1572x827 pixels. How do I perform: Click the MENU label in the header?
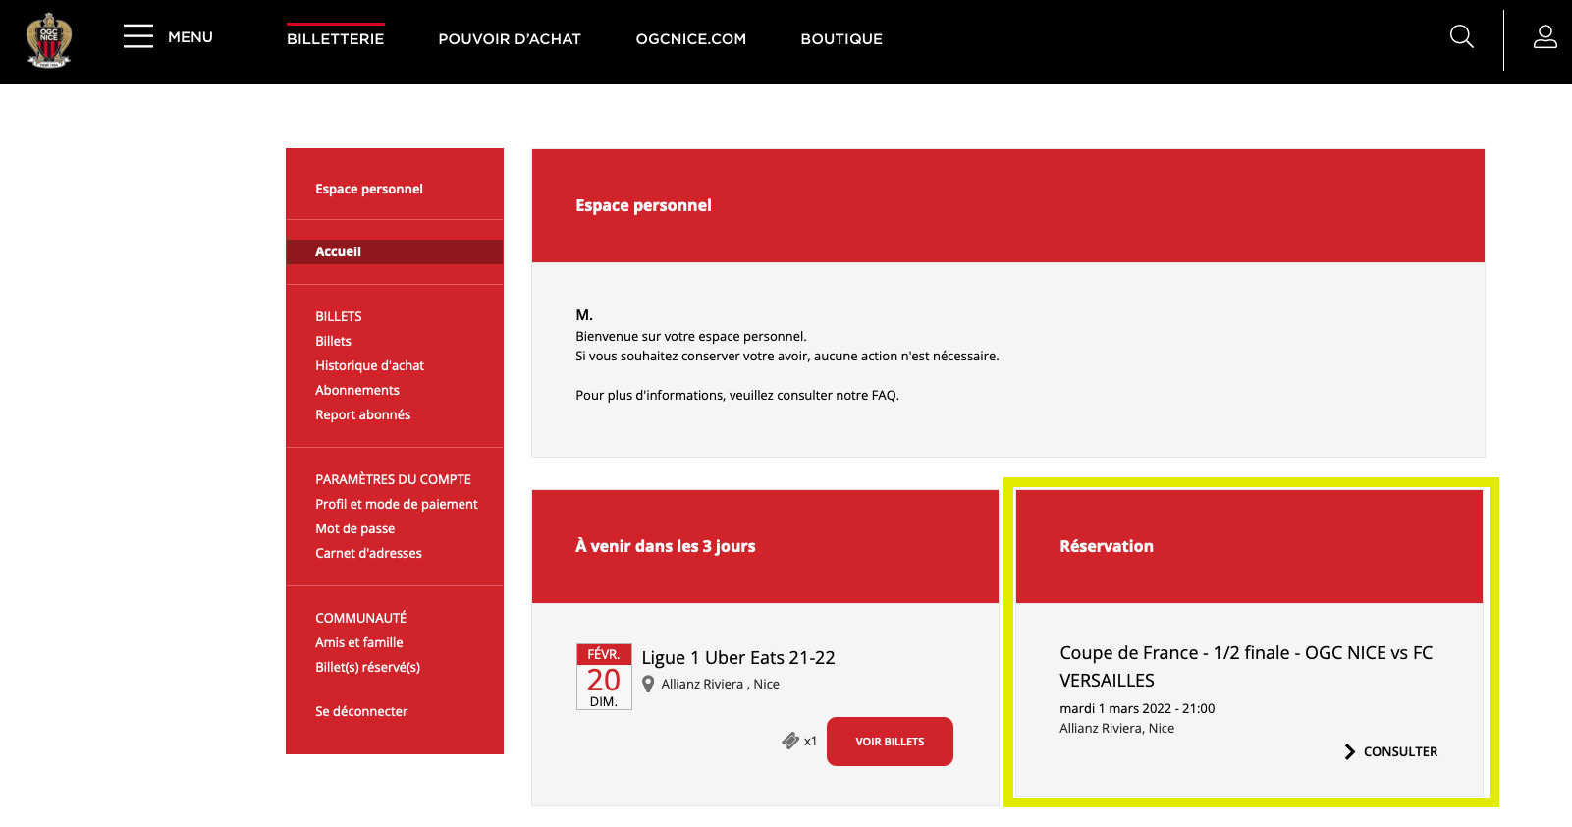[x=190, y=37]
